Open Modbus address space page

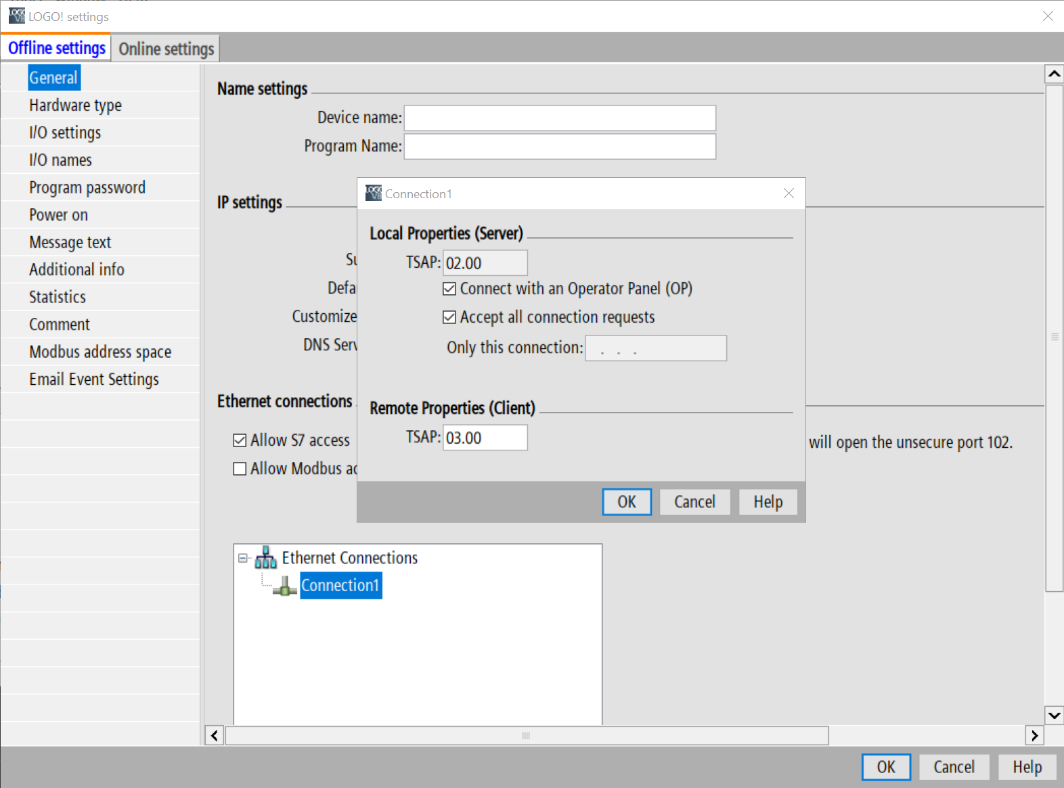(100, 352)
